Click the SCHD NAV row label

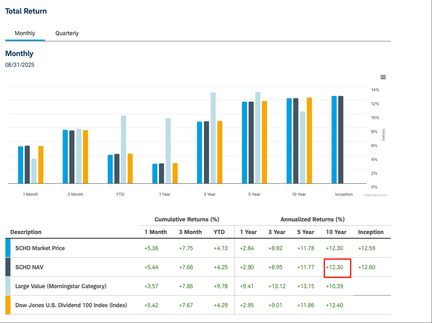(29, 267)
